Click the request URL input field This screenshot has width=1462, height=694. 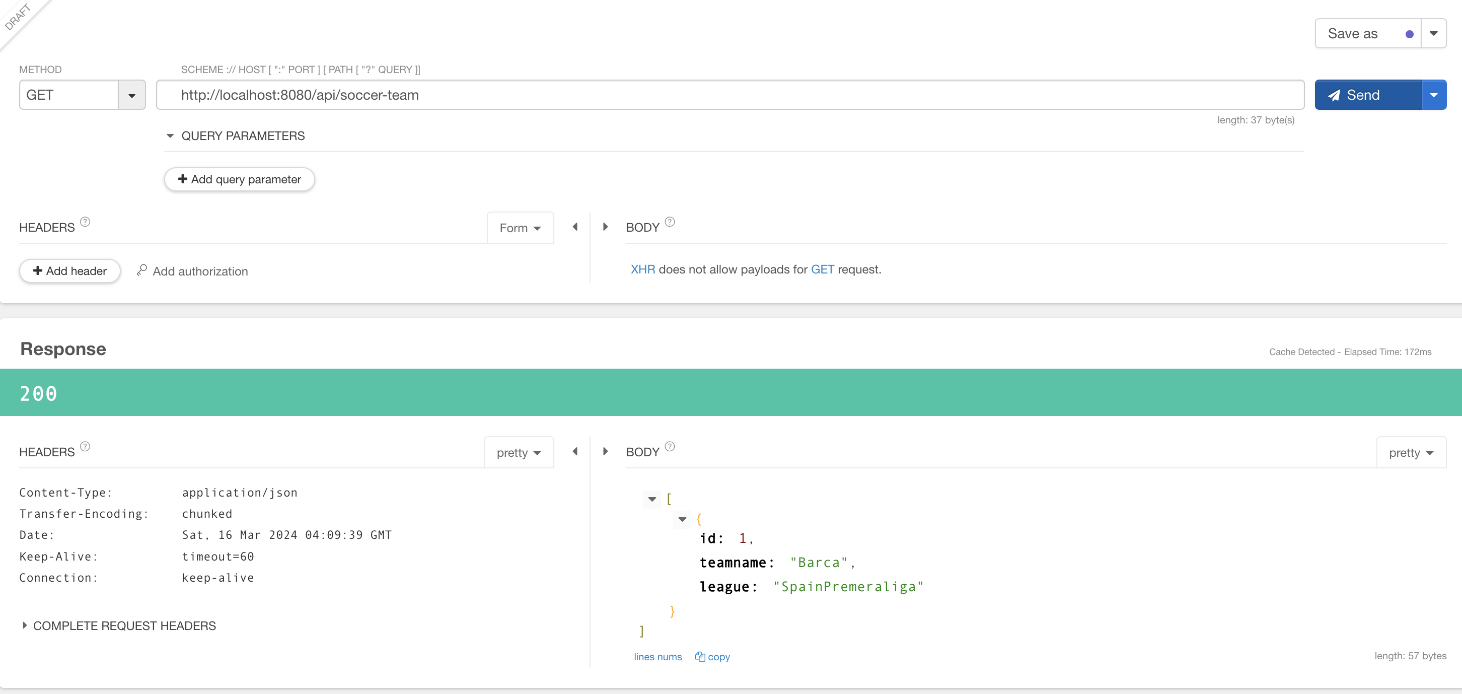(x=730, y=95)
